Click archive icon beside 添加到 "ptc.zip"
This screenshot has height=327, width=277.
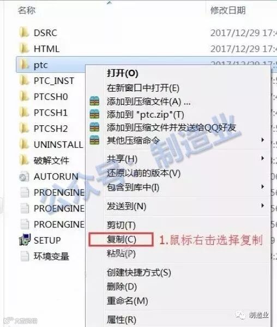[x=94, y=114]
